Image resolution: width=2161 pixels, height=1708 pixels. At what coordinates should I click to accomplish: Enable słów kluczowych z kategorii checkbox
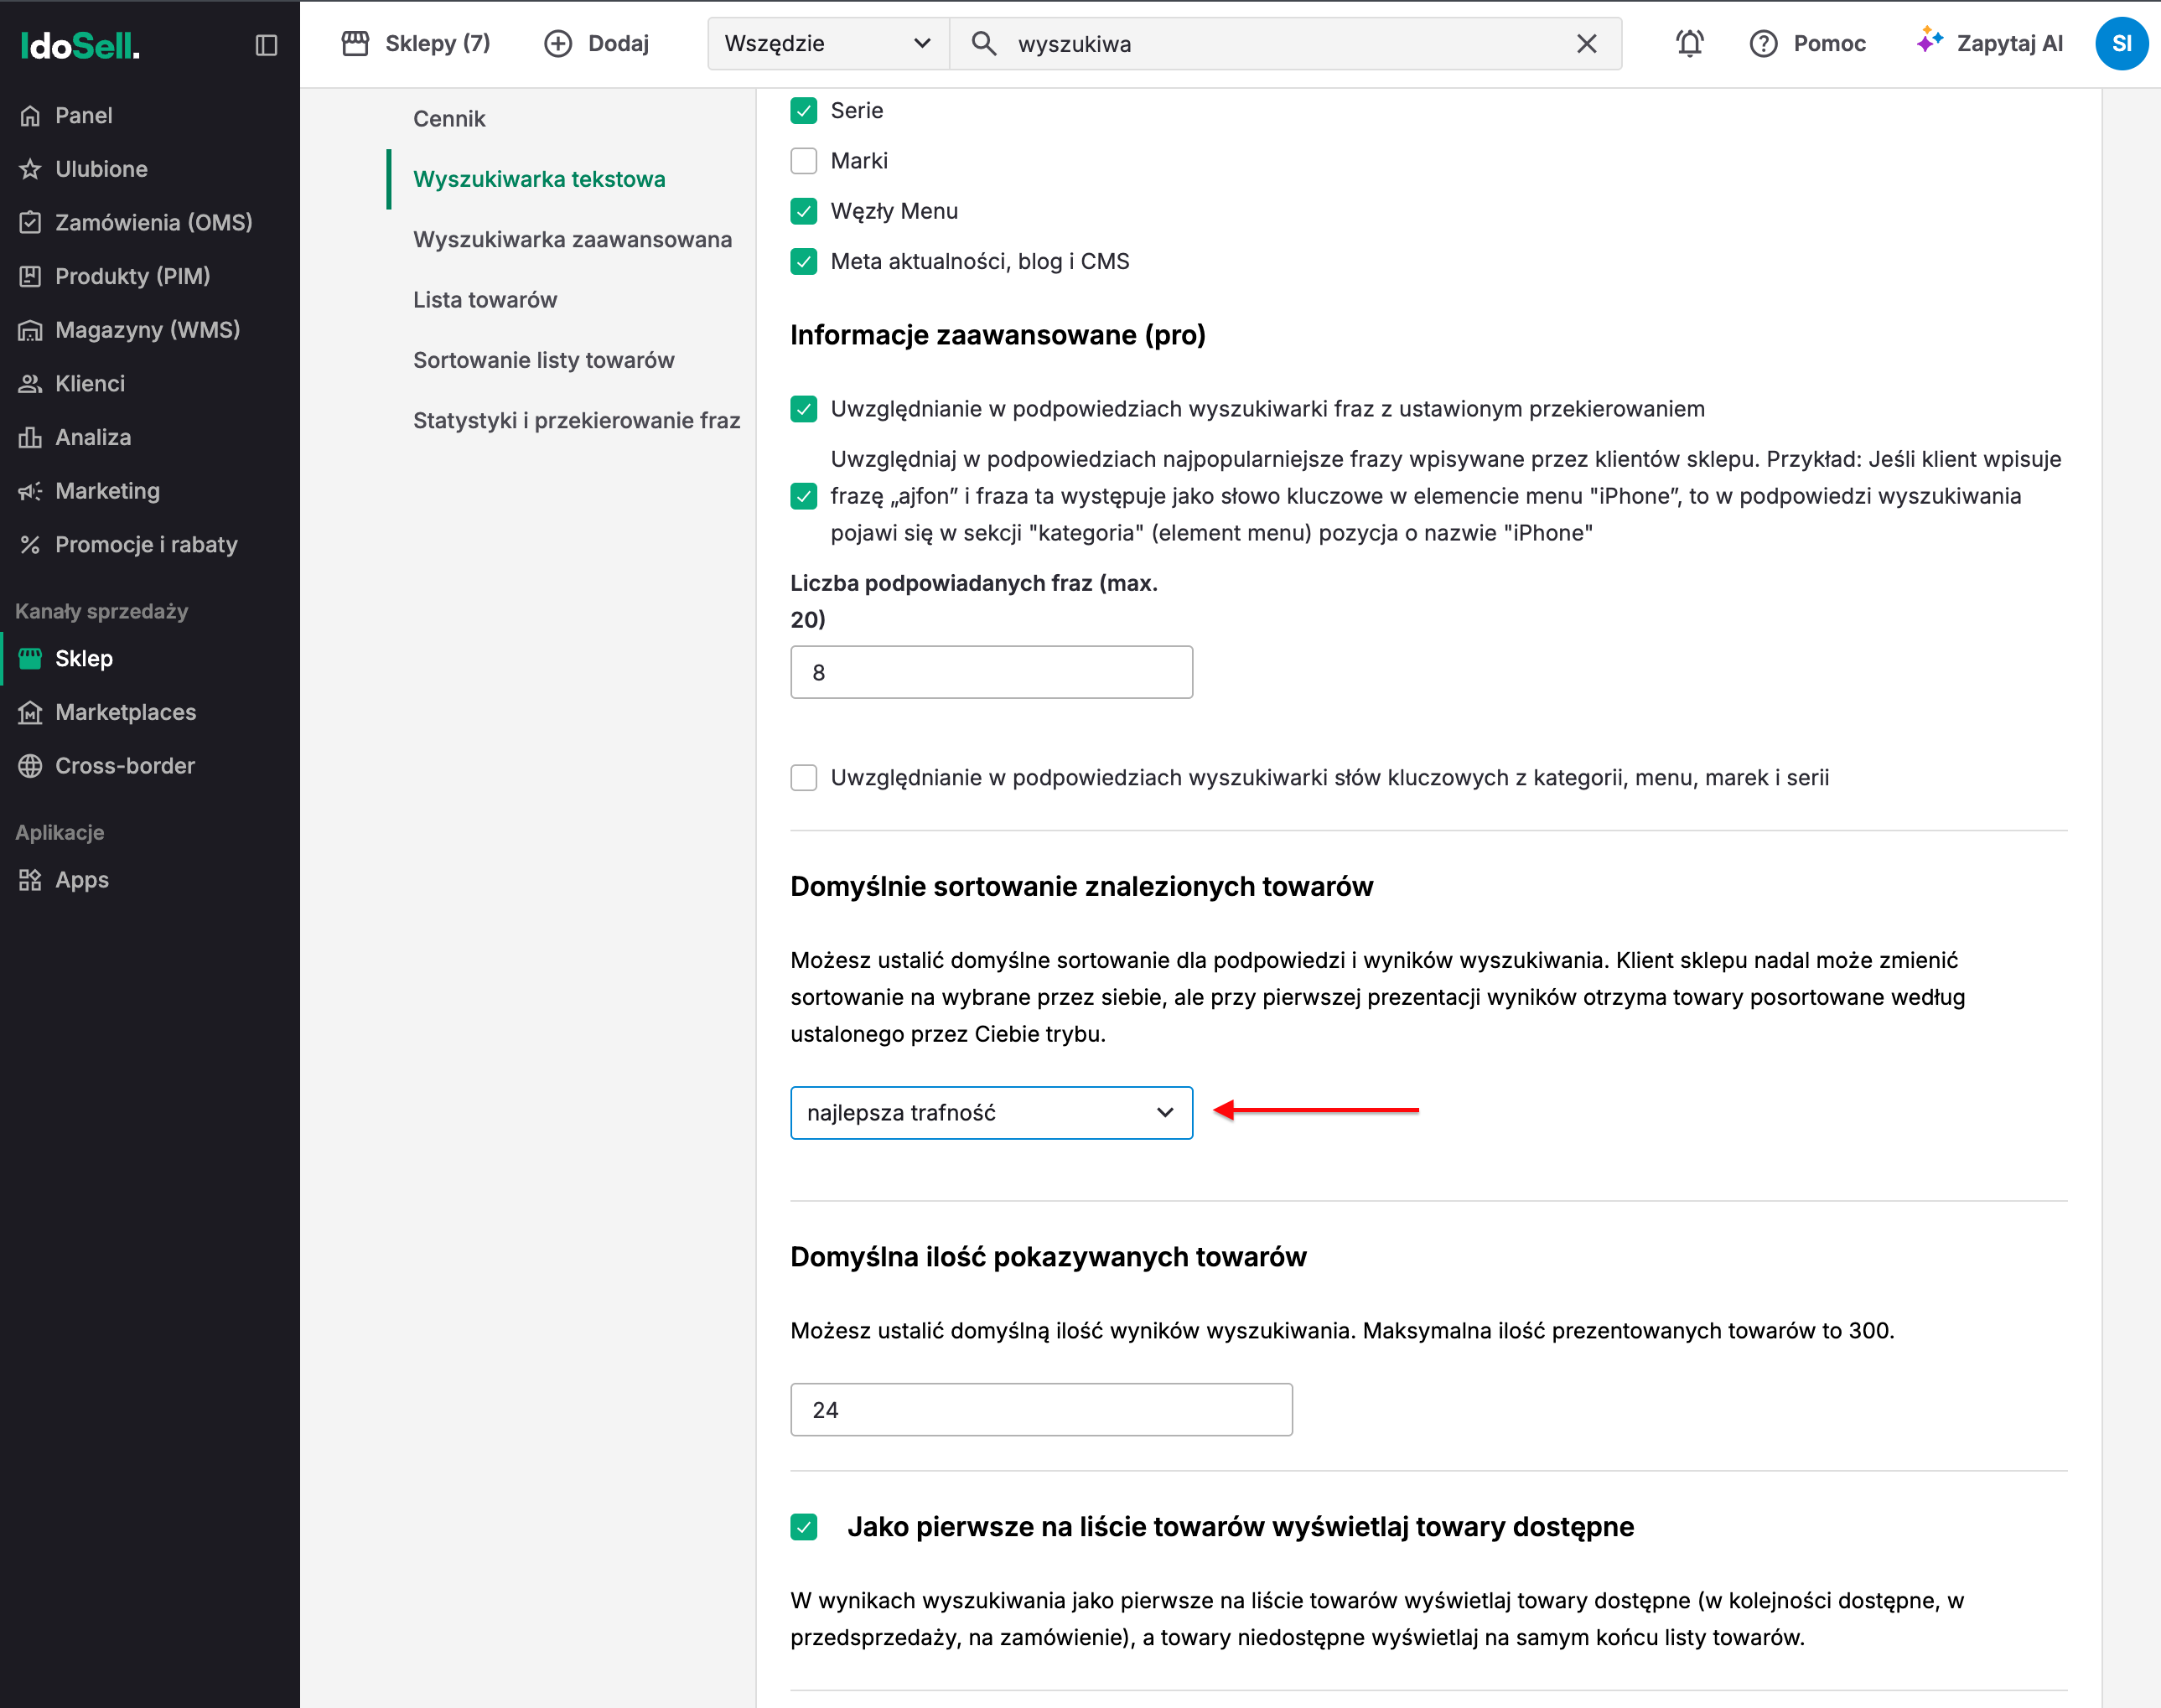pos(804,778)
